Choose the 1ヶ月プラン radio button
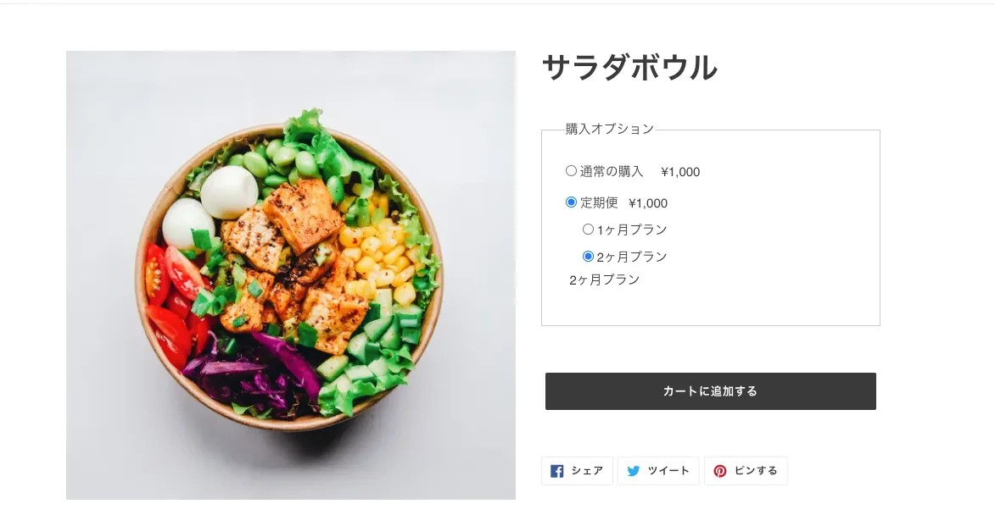This screenshot has height=526, width=995. click(x=588, y=229)
